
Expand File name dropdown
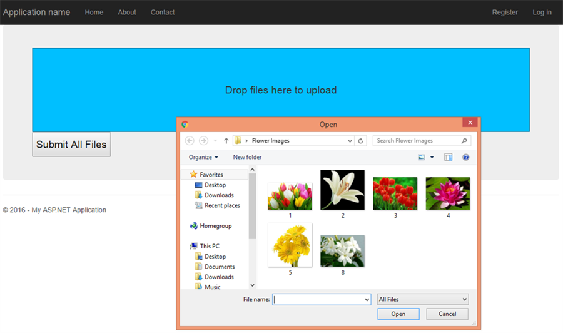click(367, 300)
